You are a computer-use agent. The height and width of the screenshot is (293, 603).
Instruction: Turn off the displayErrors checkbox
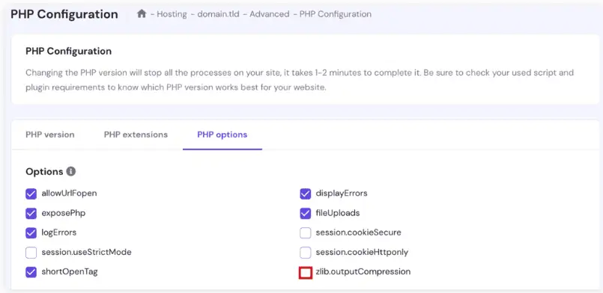(306, 194)
